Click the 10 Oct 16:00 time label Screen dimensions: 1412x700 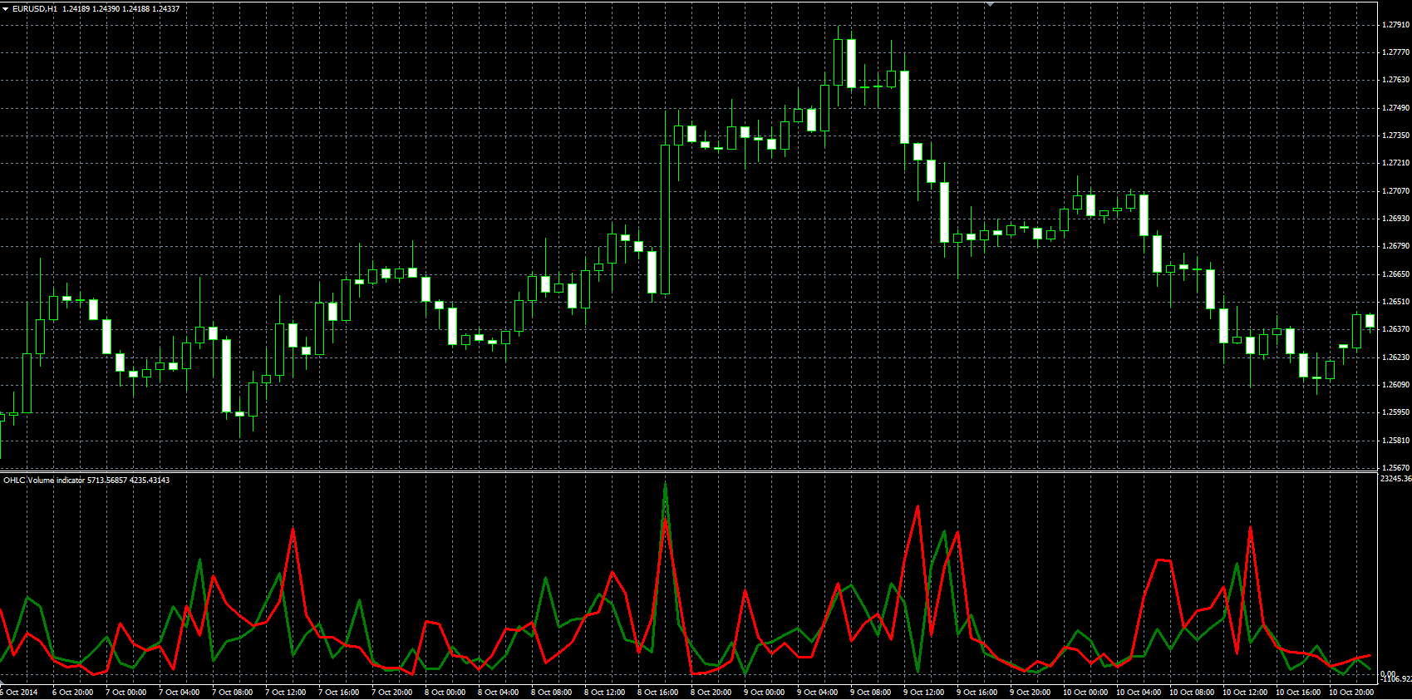click(1298, 693)
